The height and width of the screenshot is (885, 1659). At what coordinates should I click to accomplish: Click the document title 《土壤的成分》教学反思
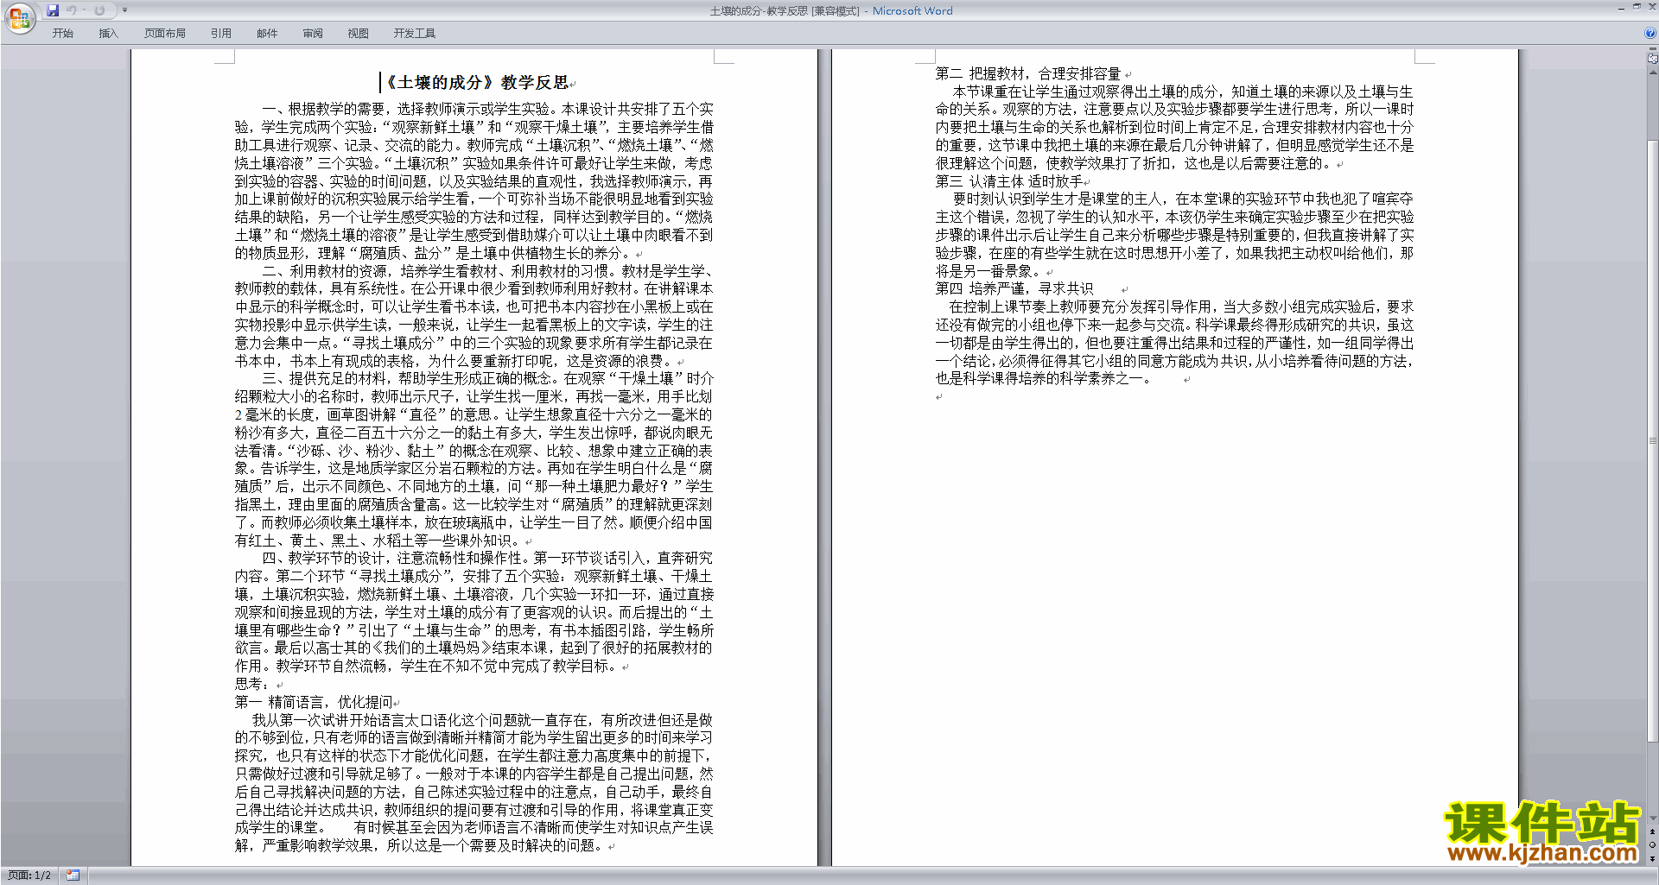click(475, 82)
